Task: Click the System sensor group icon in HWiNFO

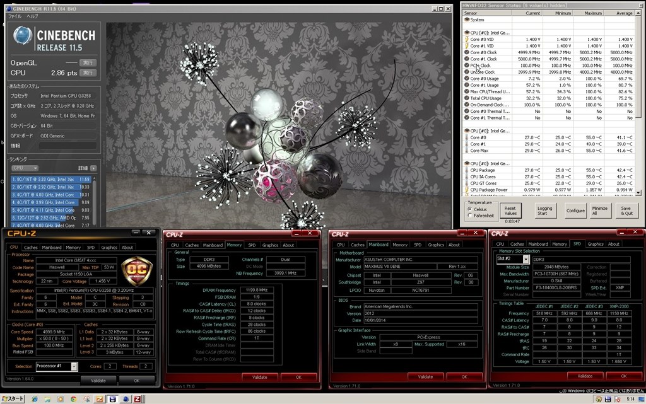Action: [x=467, y=20]
